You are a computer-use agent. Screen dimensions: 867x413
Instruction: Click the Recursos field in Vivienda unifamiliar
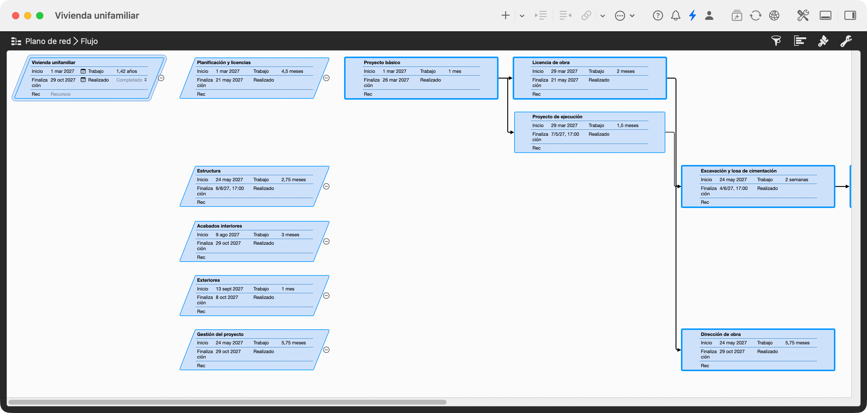click(x=61, y=94)
